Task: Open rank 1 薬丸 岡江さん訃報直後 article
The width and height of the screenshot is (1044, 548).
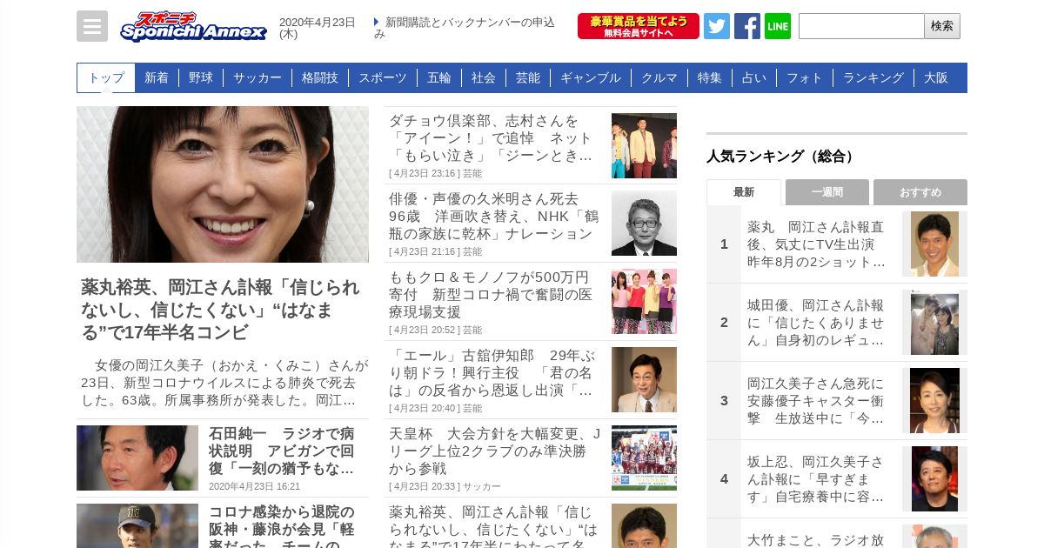Action: 817,244
